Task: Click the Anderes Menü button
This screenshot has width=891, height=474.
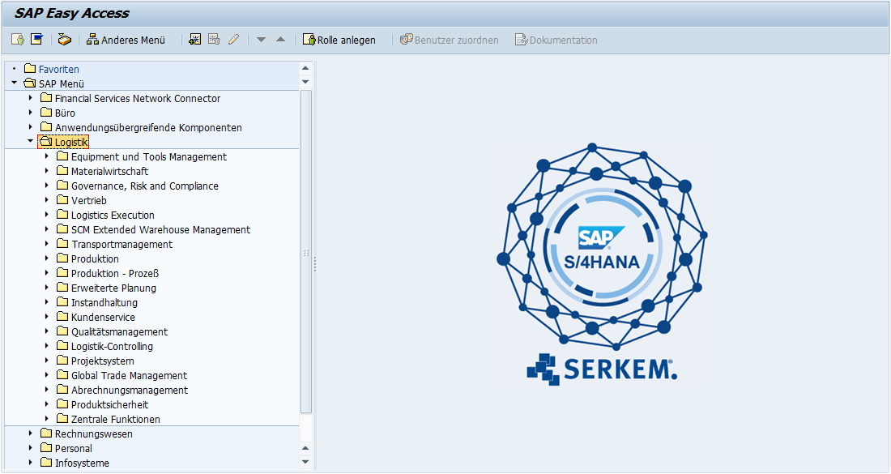Action: coord(126,40)
